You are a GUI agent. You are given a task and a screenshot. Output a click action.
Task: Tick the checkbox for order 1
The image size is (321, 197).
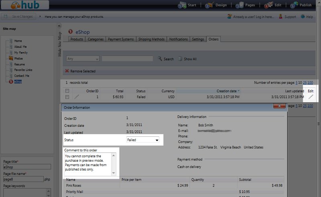pyautogui.click(x=67, y=97)
